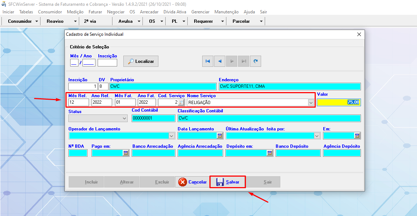
Task: Open the Dívida Ativa menu
Action: pos(175,12)
